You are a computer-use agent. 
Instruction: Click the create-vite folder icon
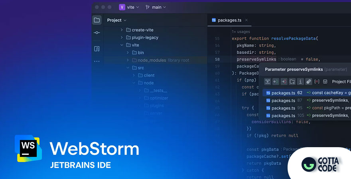pos(128,30)
